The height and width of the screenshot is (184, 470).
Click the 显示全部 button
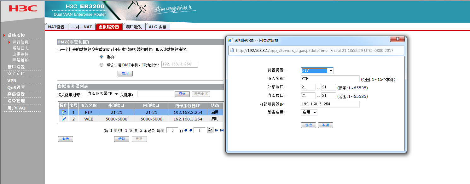point(200,94)
